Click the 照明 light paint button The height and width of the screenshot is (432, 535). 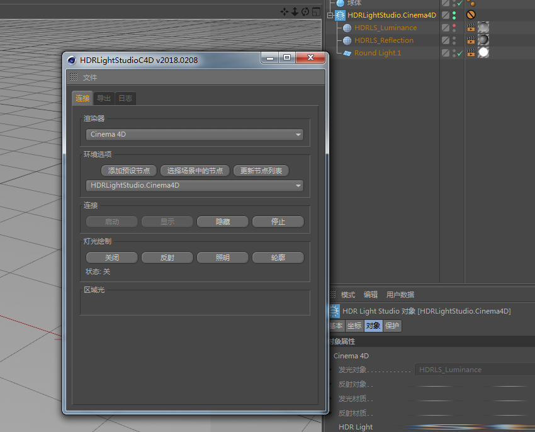click(223, 258)
